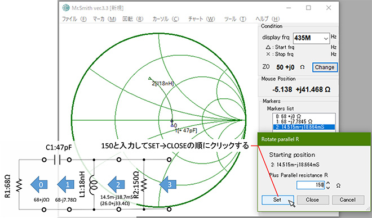Click blue arrow labeled 1 in circuit diagram

[66, 184]
